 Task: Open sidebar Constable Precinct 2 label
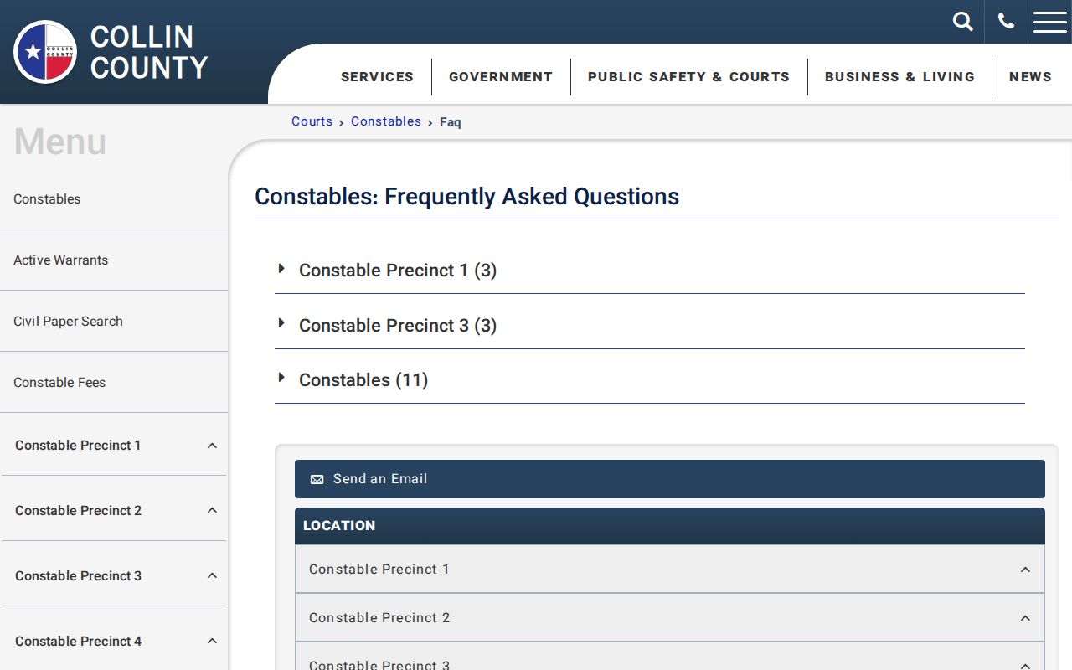pos(78,511)
